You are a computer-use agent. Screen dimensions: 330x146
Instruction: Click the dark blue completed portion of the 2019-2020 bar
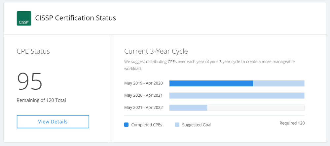211,83
